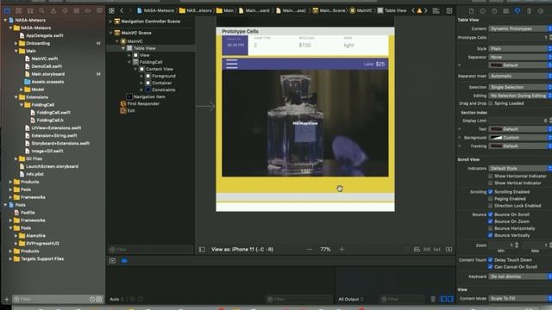The height and width of the screenshot is (310, 552).
Task: Open the Separator None dropdown
Action: [x=520, y=57]
